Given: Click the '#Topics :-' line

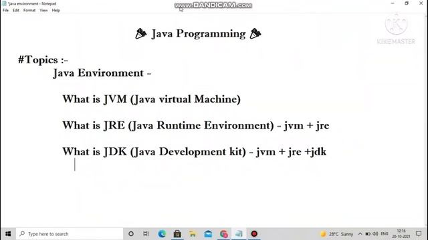Looking at the screenshot, I should [x=43, y=60].
